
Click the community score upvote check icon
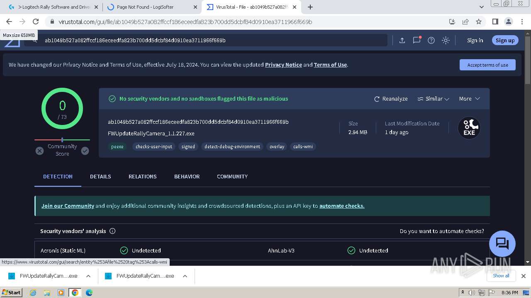85,151
